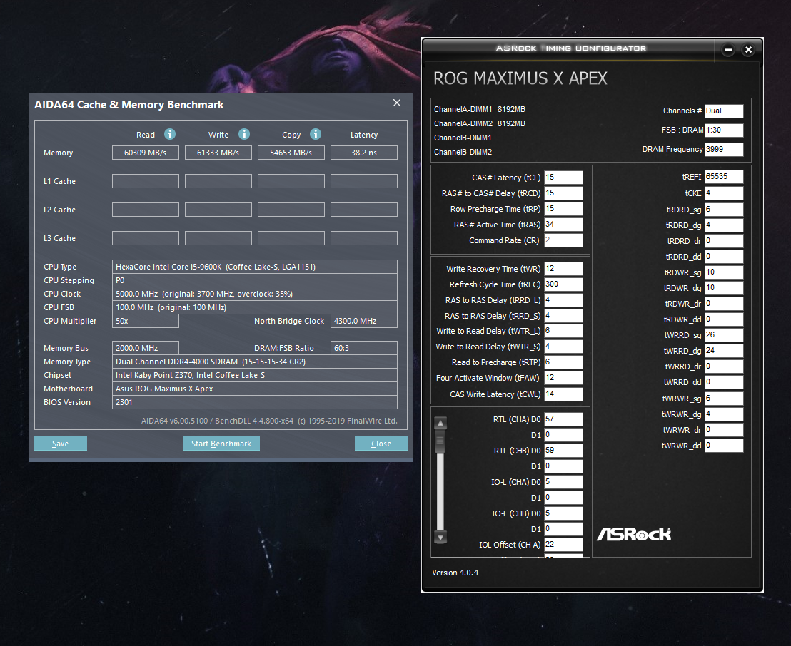Click the CAS# Latency (tCL) field

(x=563, y=178)
